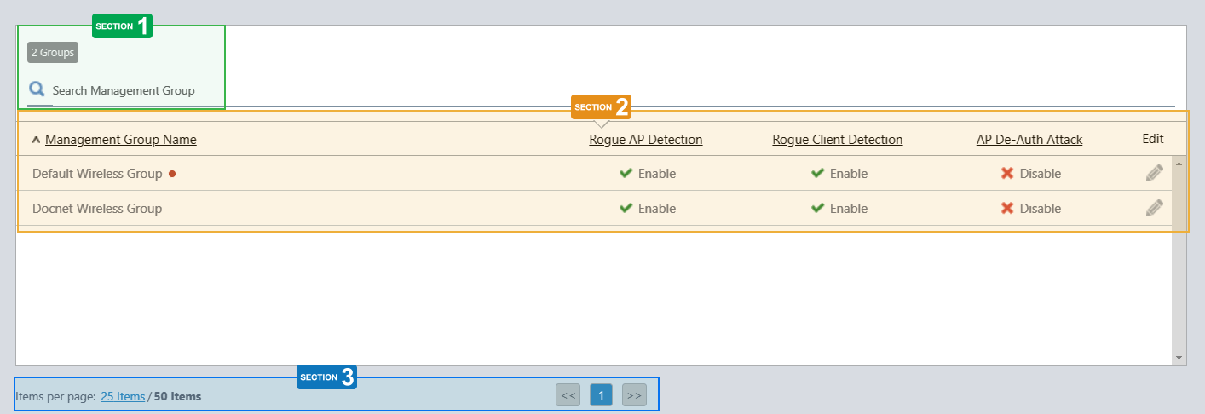
Task: Click the search magnifier icon
Action: [x=37, y=89]
